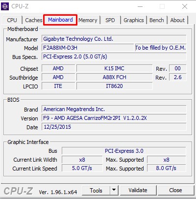Click the Current Link Width value x8
The width and height of the screenshot is (196, 199).
click(x=82, y=160)
